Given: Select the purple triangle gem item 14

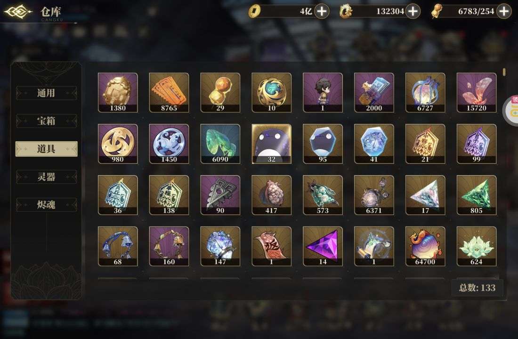Looking at the screenshot, I should (x=323, y=246).
